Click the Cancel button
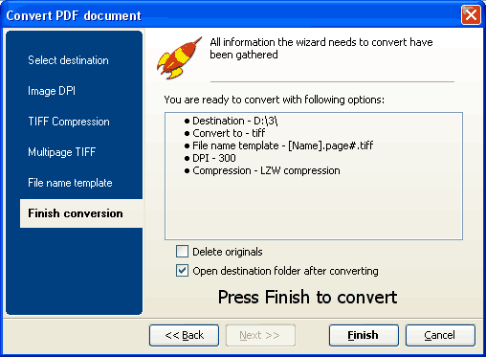The image size is (486, 357). (x=440, y=335)
